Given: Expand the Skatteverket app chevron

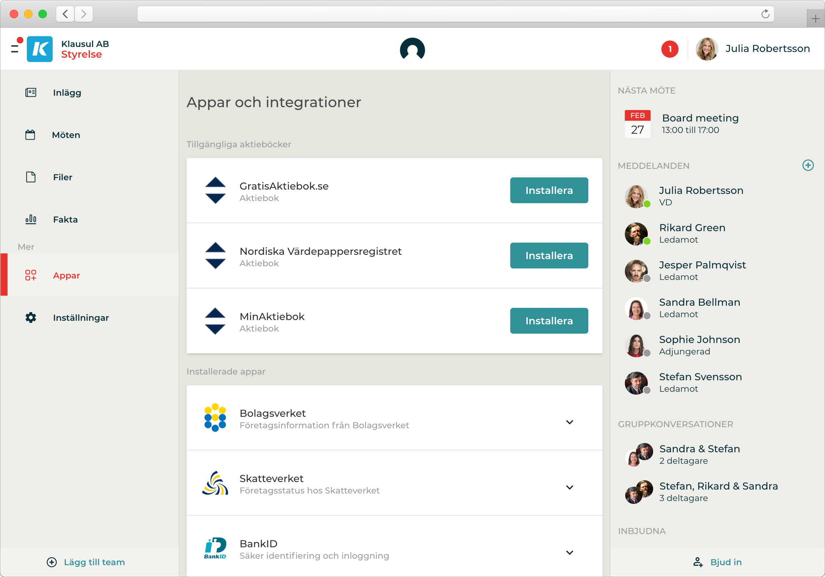Looking at the screenshot, I should [569, 487].
